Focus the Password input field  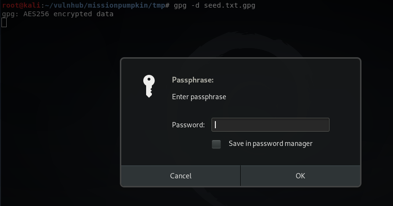270,124
